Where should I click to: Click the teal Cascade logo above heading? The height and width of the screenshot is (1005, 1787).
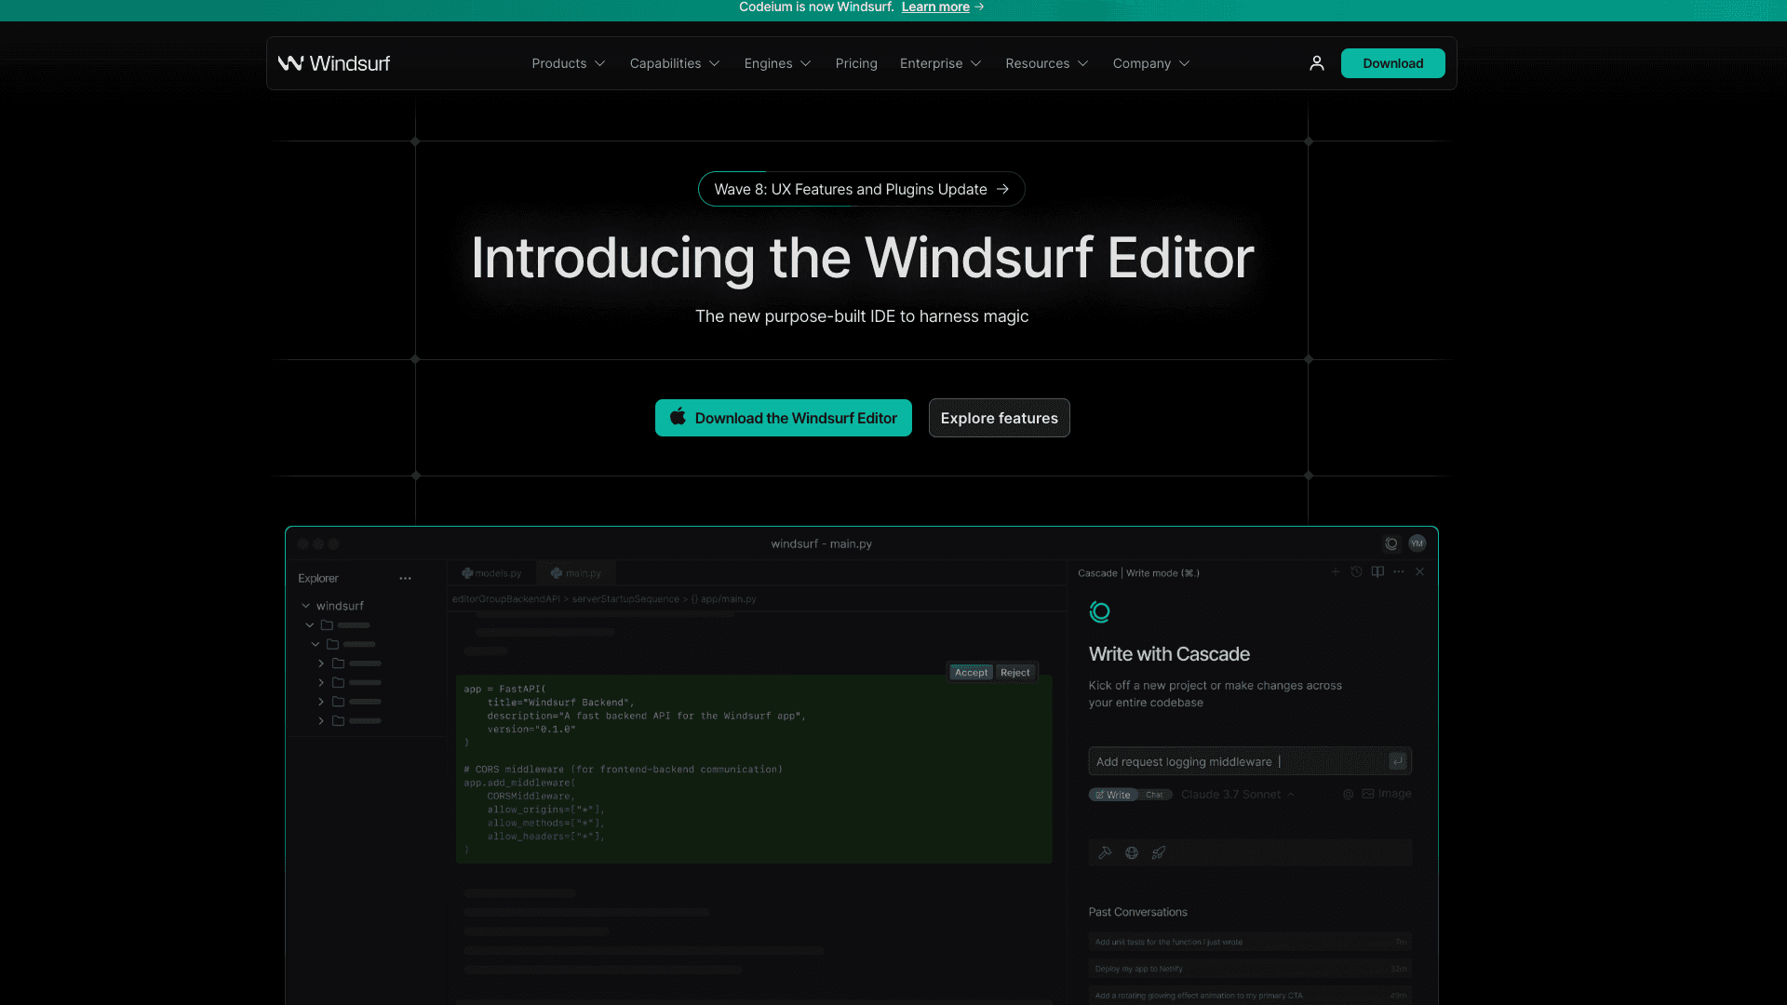(x=1100, y=611)
